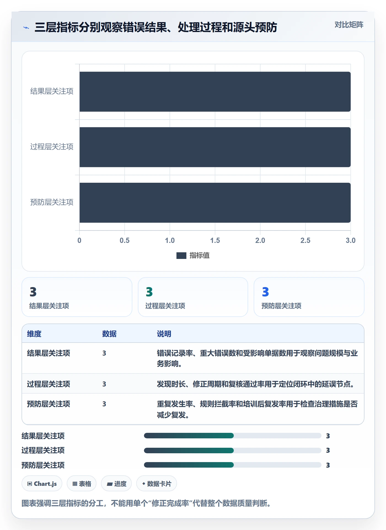This screenshot has height=530, width=386.
Task: Select the 预防层关注项 table row name cell
Action: [49, 404]
